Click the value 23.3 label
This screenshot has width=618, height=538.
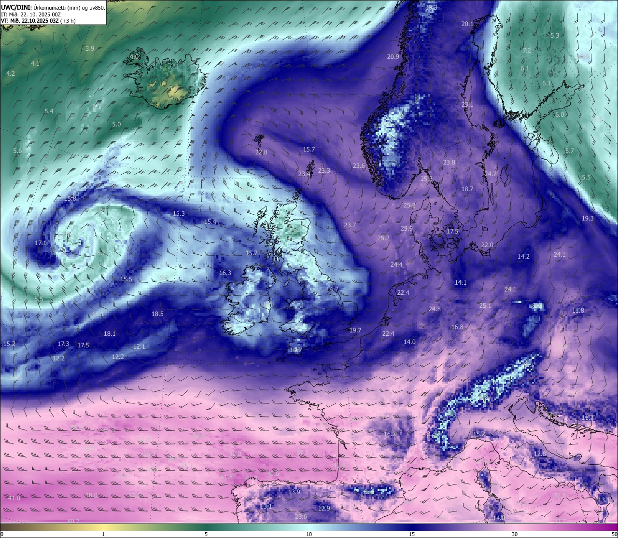[324, 171]
